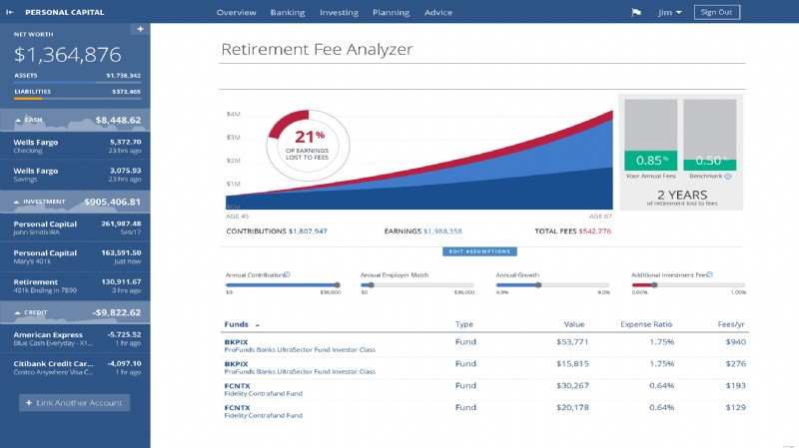The image size is (799, 448).
Task: Click contributions value $1,807,947
Action: [x=308, y=231]
